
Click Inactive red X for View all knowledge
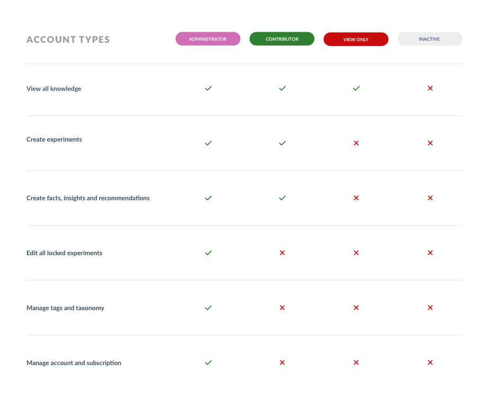(430, 88)
